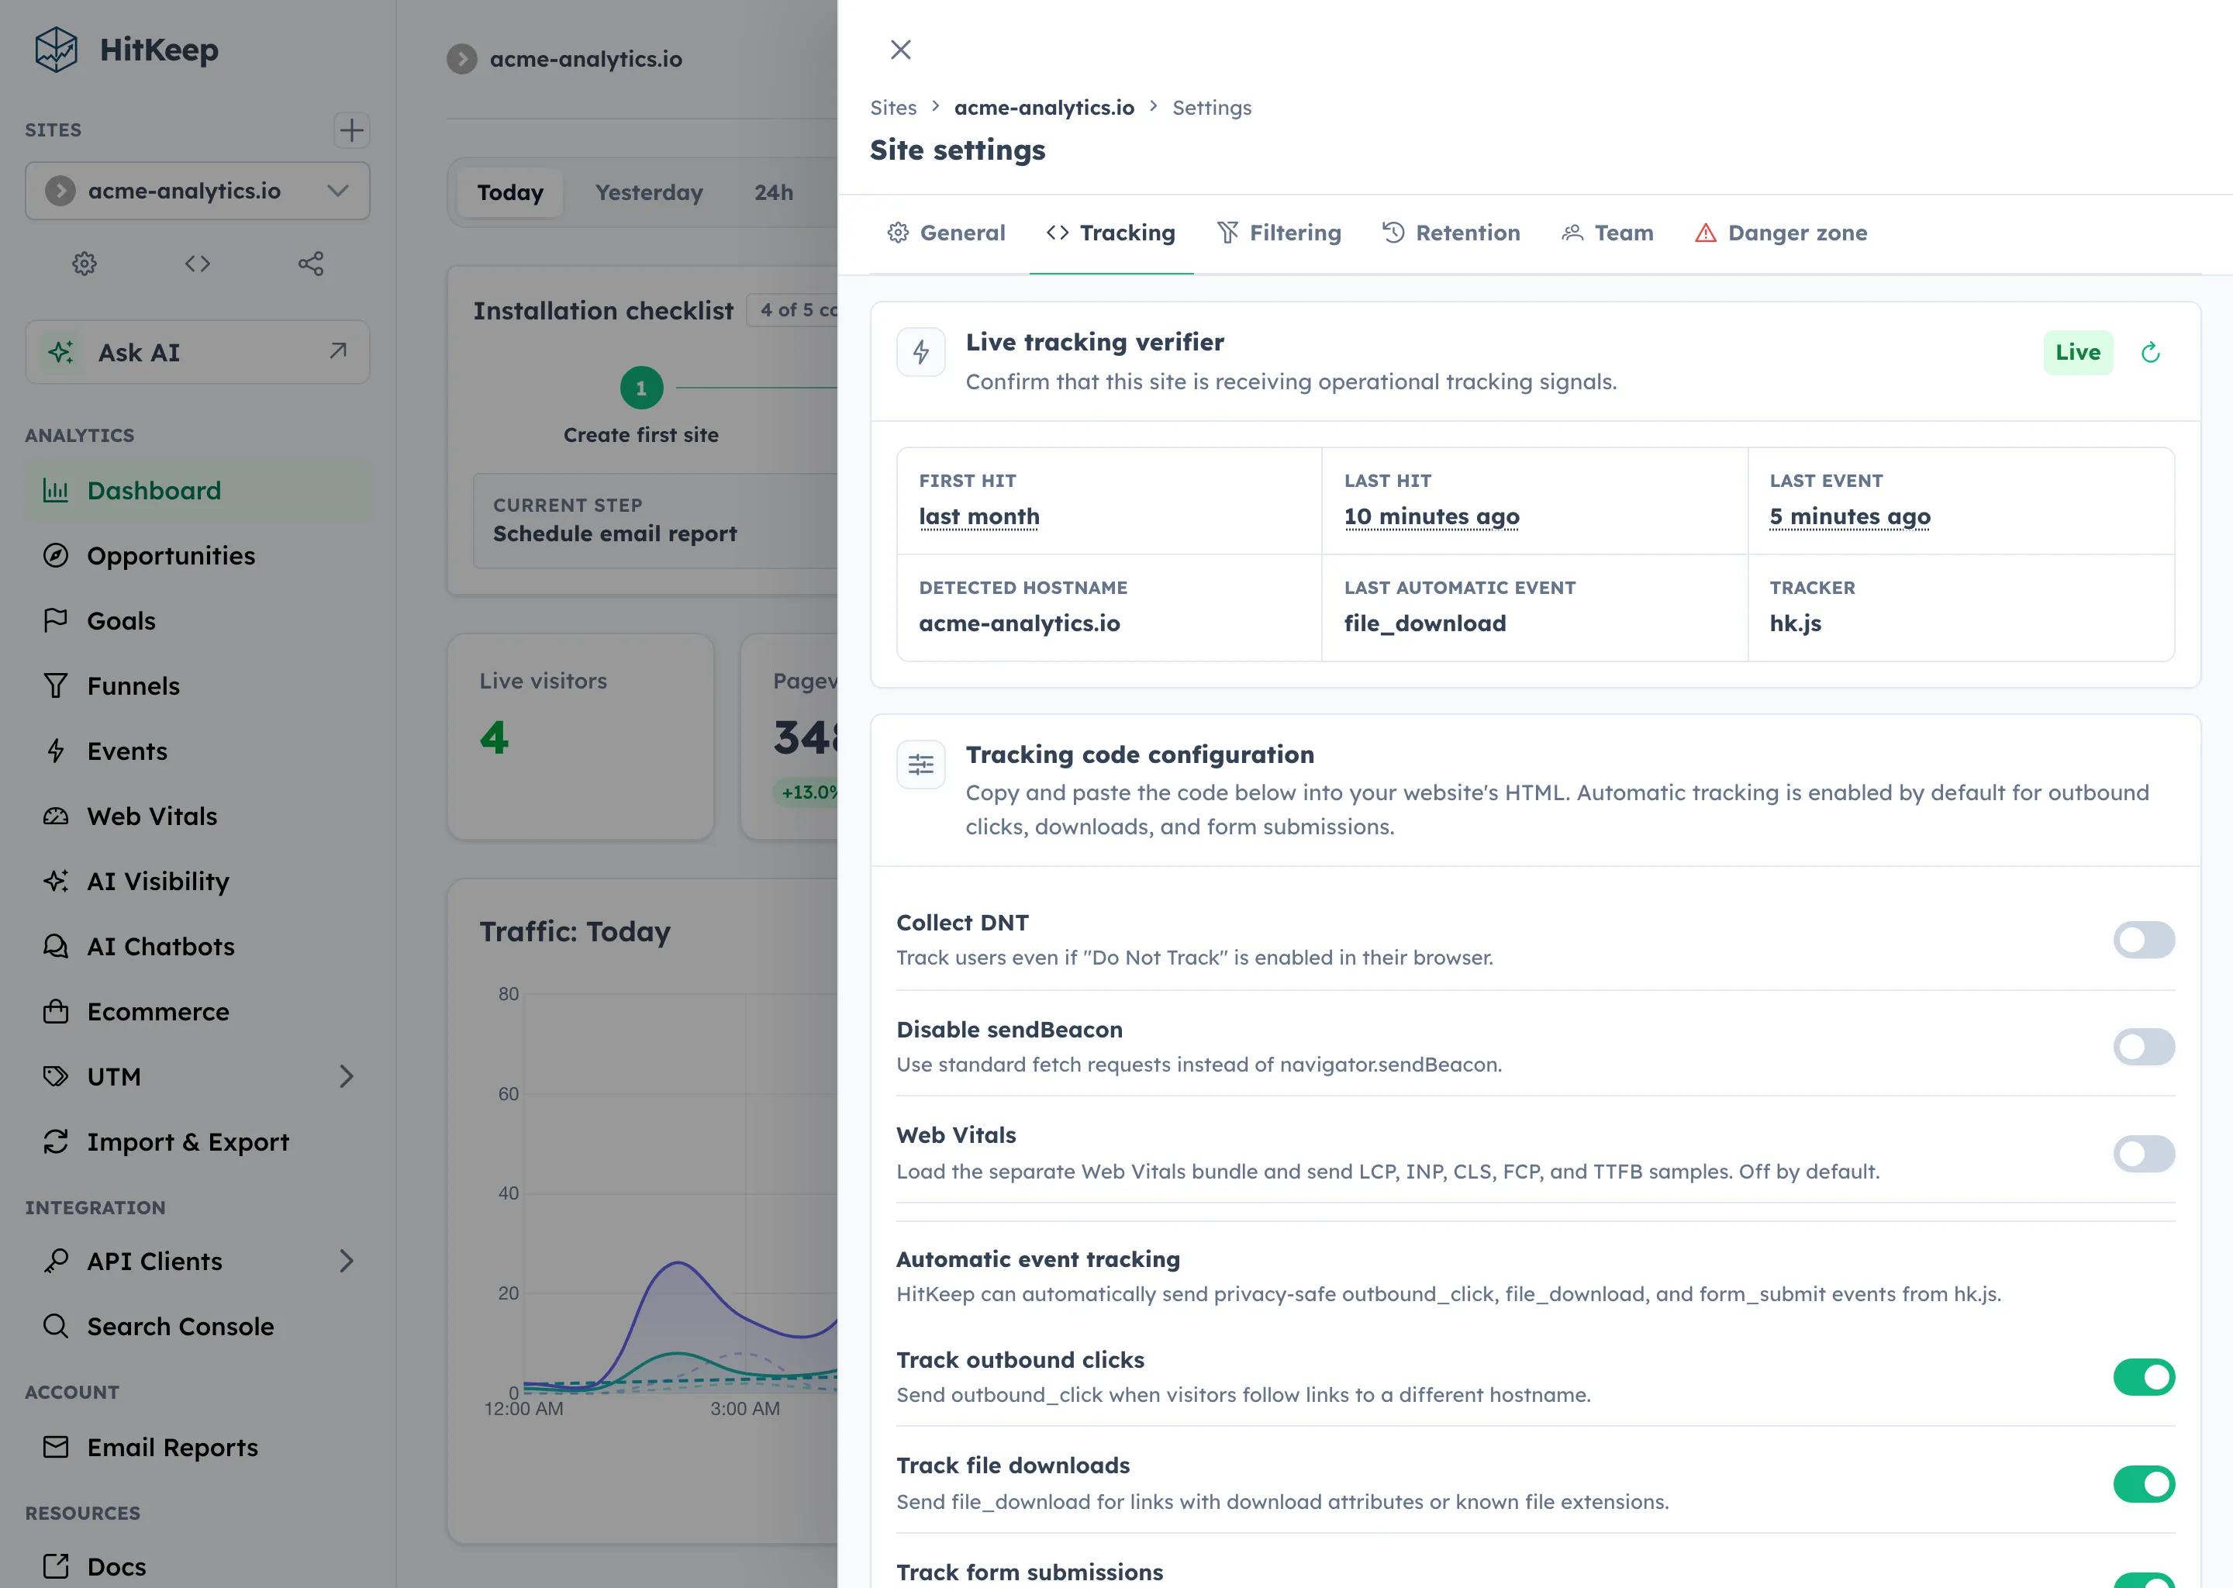Screen dimensions: 2233x1588
Task: Click the Live visitors card
Action: (x=581, y=737)
